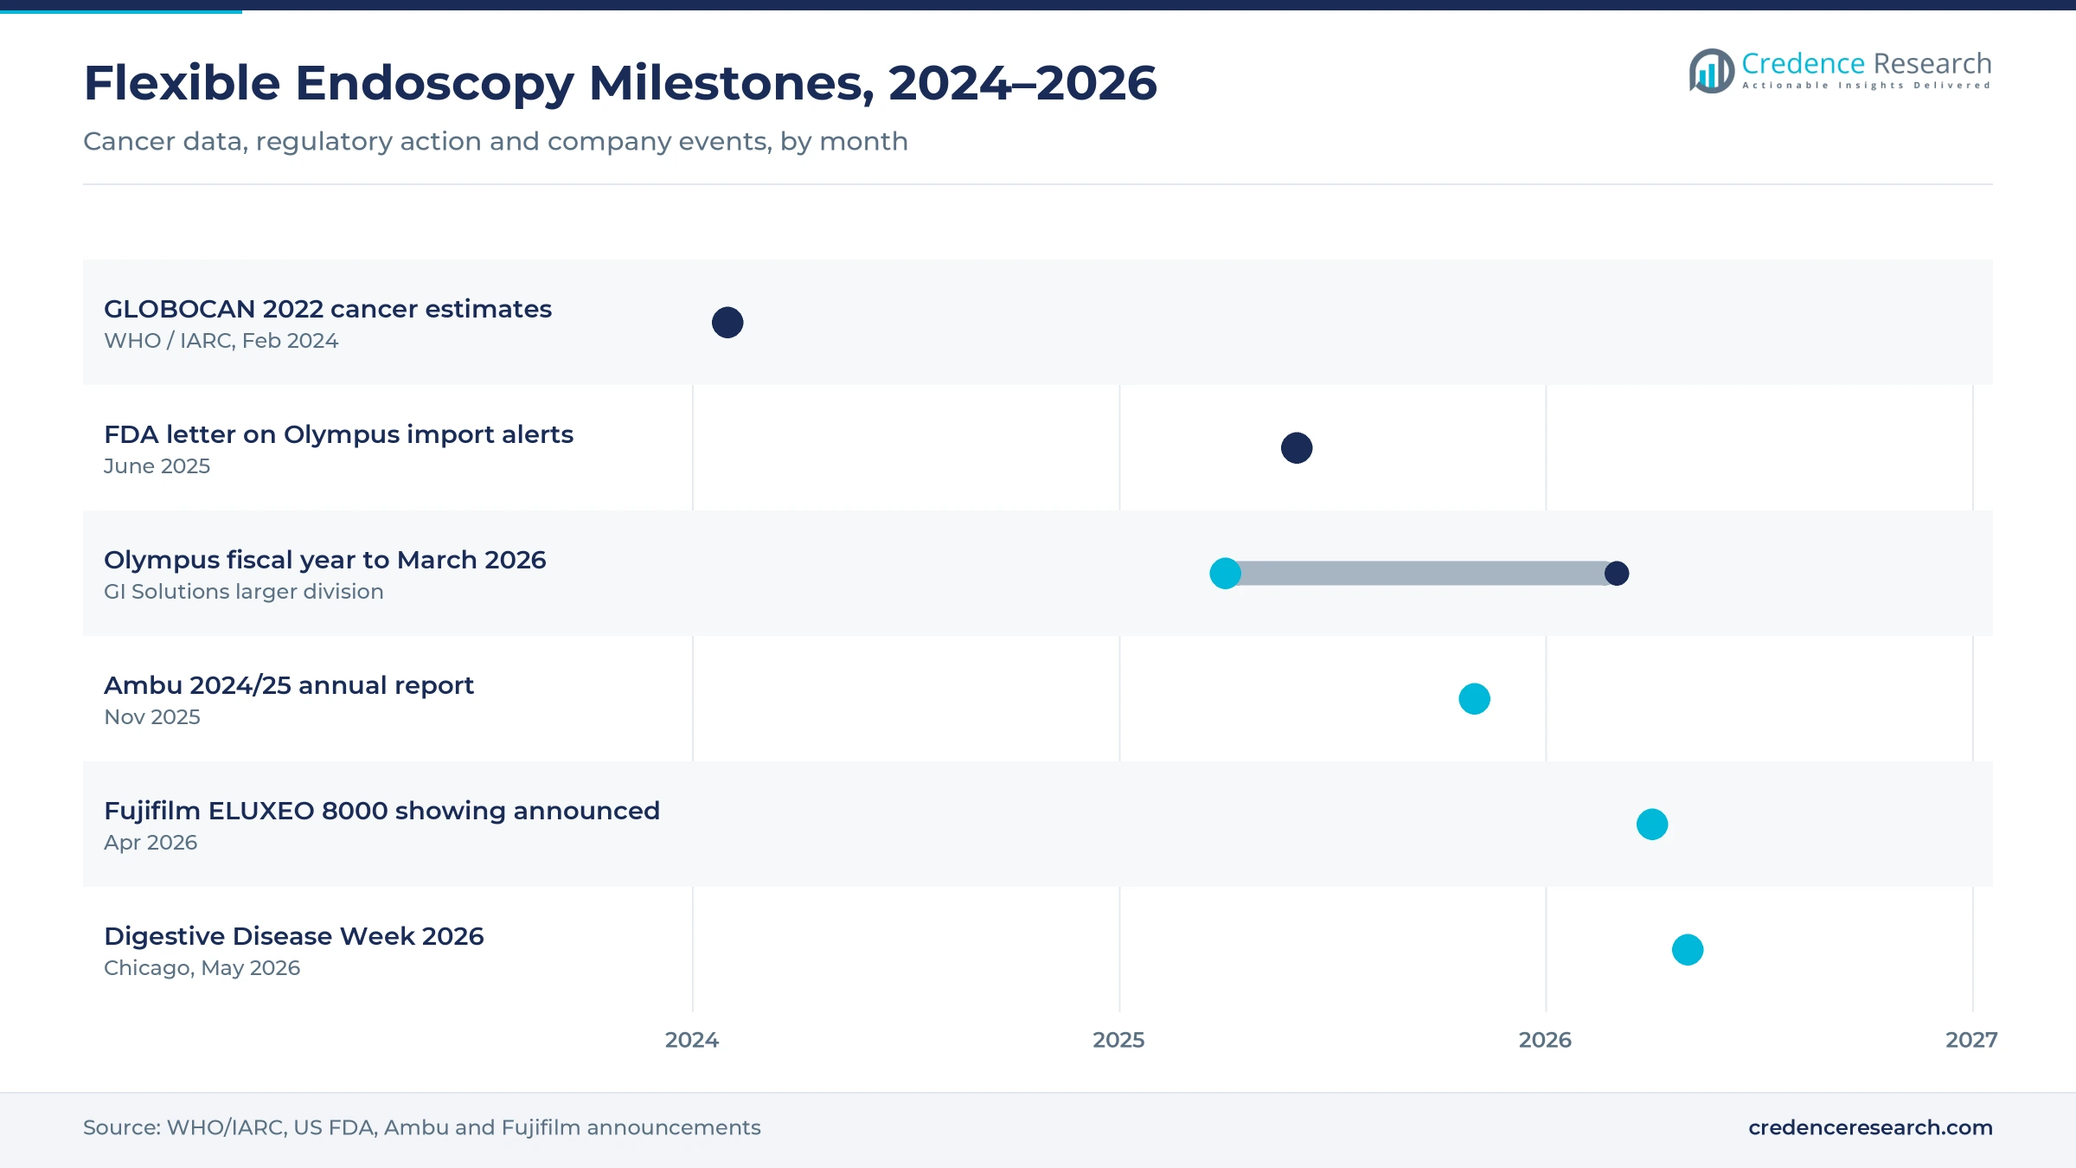Click the subtitle about cancer data by month
The height and width of the screenshot is (1168, 2076).
[496, 141]
